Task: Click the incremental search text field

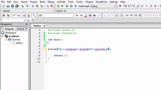Action: click(58, 15)
